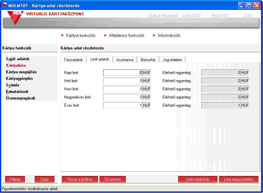The width and height of the screenshot is (263, 193).
Task: Click the Kártya funkciók sidebar heading
Action: tap(17, 48)
